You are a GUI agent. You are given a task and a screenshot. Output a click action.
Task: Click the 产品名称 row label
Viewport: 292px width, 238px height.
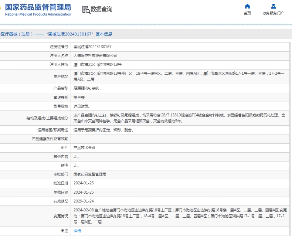click(x=61, y=88)
